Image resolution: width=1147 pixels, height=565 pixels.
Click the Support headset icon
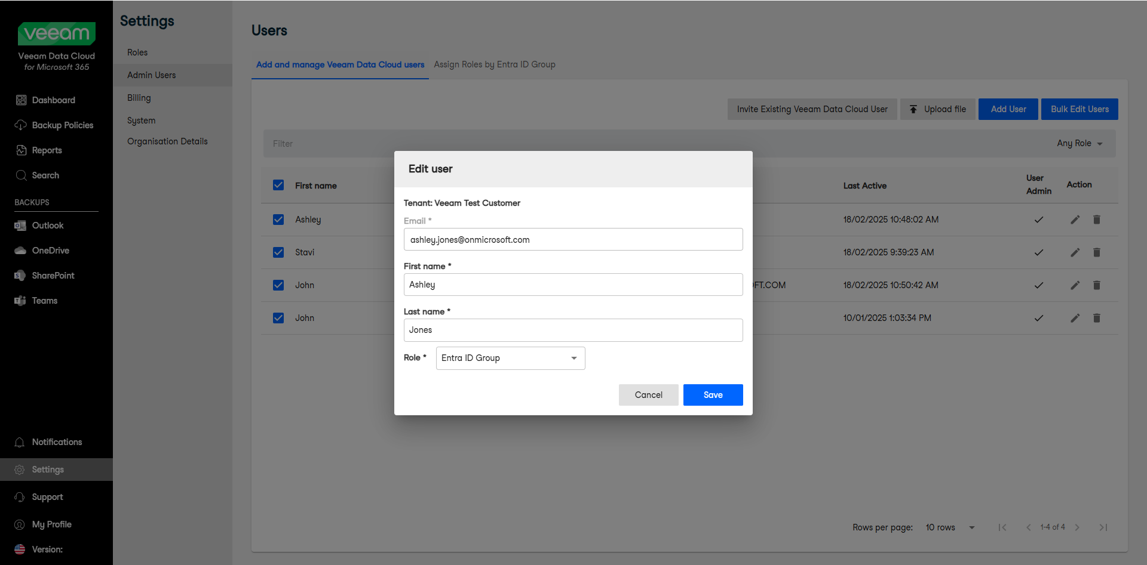pyautogui.click(x=20, y=497)
